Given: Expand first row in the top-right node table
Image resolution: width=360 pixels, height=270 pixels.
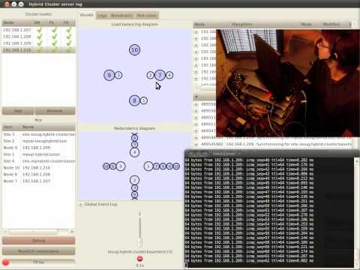Looking at the screenshot, I should (196, 31).
